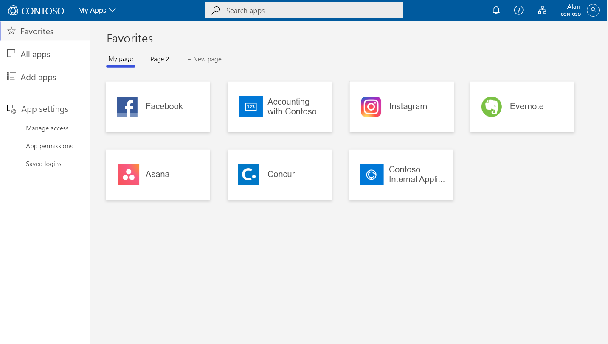Click the Add apps list icon
The image size is (608, 344).
click(11, 76)
